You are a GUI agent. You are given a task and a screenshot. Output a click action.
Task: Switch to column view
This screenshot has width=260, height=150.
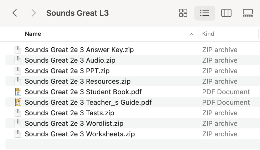click(x=226, y=13)
